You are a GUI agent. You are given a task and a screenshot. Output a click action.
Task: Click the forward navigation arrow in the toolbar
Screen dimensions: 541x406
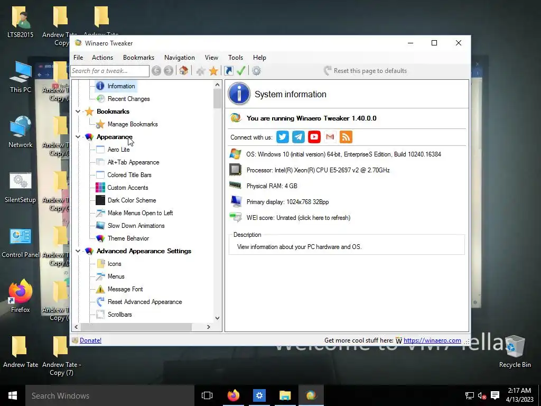pyautogui.click(x=169, y=71)
